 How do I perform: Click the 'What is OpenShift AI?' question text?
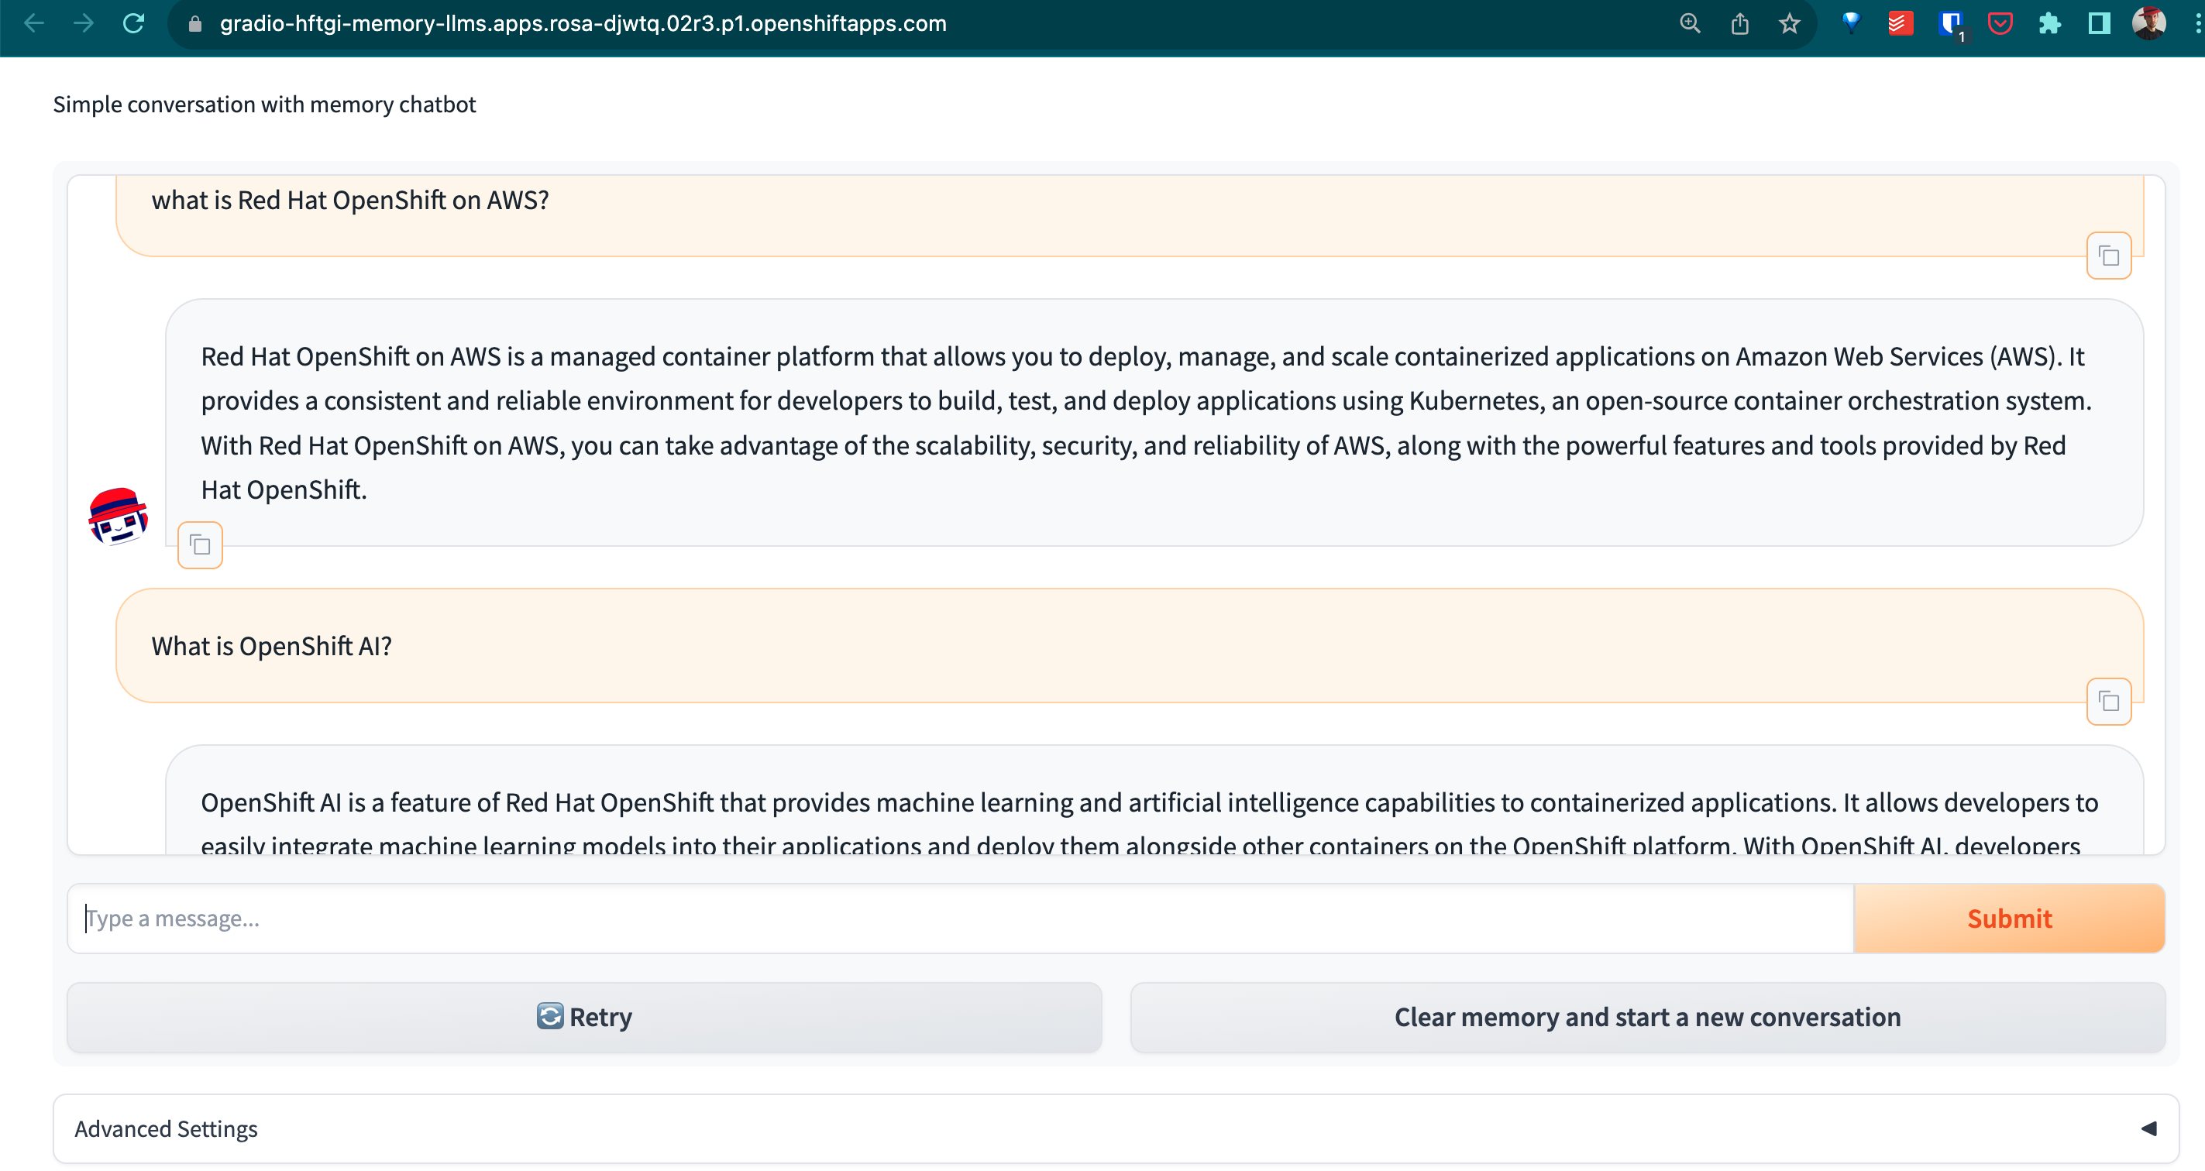[x=271, y=646]
